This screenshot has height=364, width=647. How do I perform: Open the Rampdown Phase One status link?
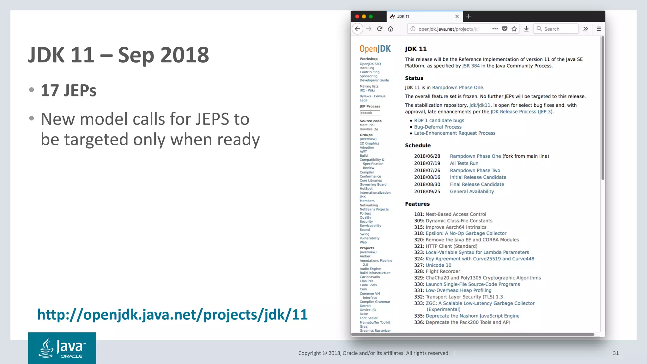457,88
